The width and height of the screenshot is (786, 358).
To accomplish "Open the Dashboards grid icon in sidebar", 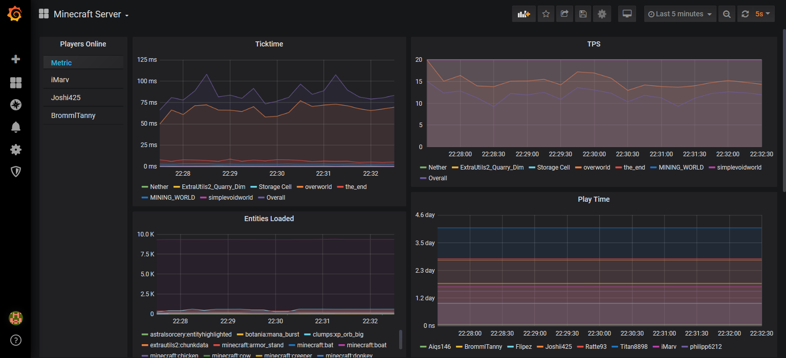I will point(15,83).
